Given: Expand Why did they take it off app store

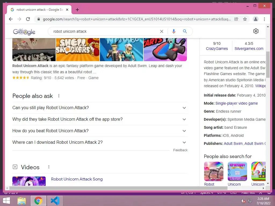Looking at the screenshot, I should [100, 119].
